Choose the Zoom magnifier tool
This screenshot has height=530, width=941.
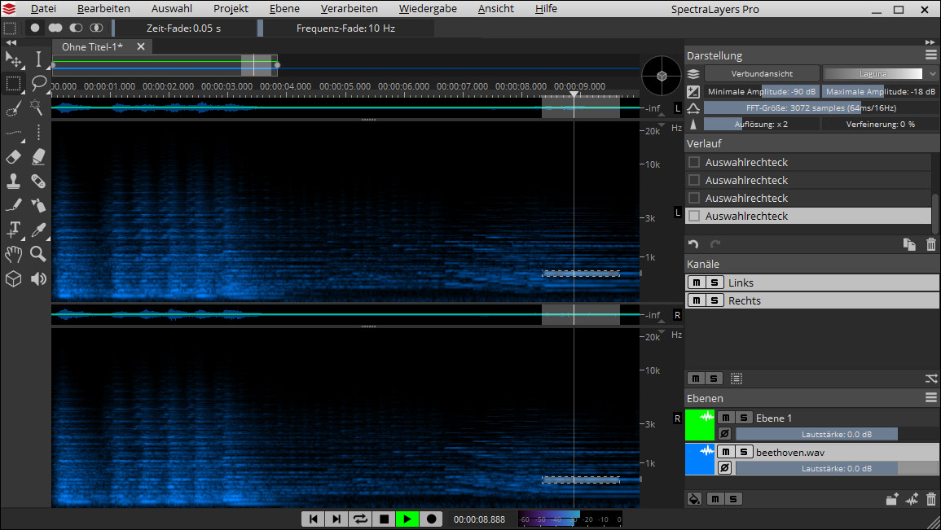[38, 254]
